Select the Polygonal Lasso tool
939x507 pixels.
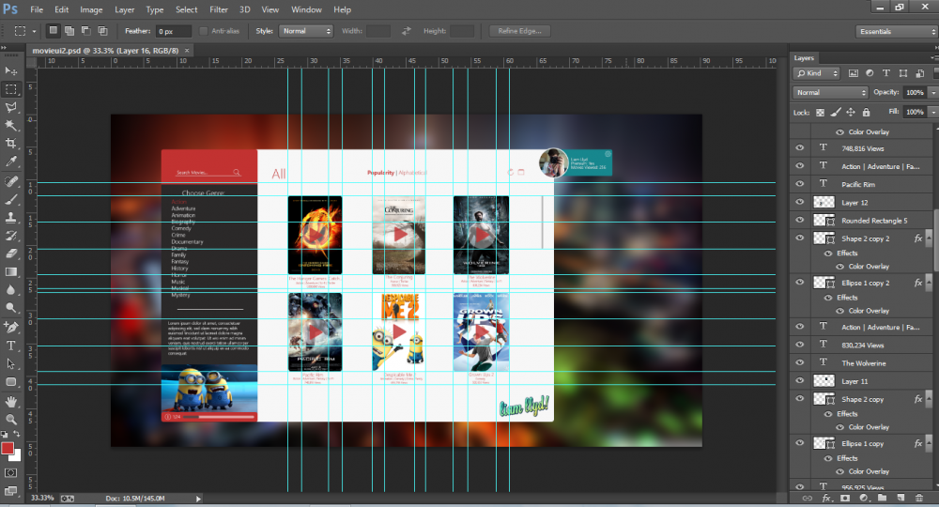10,107
